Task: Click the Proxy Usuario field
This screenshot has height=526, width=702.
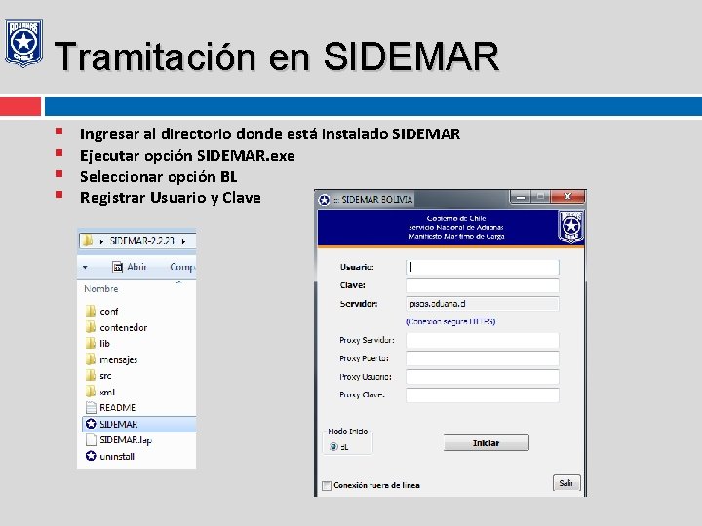Action: coord(483,377)
